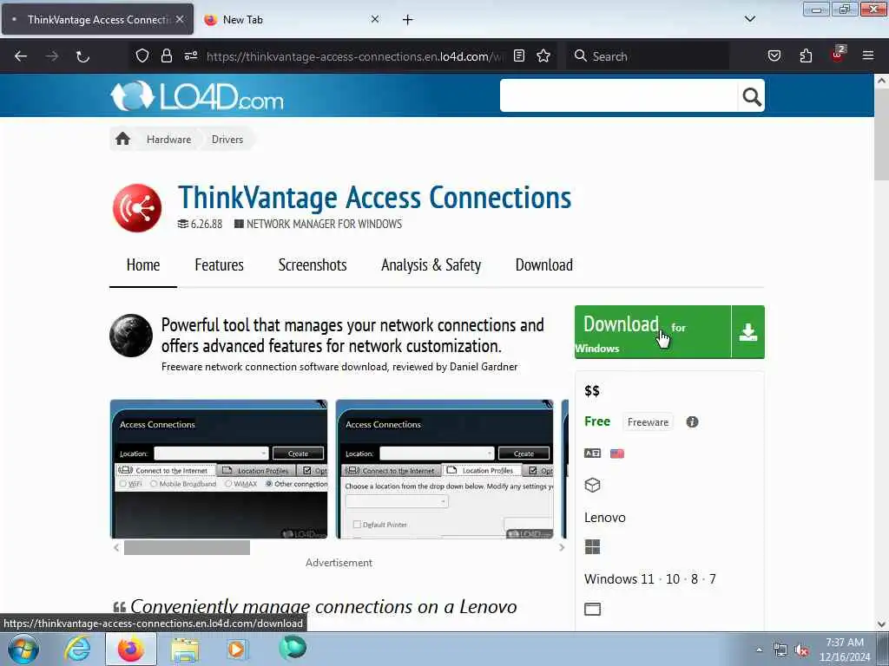Open the Windows Start button
The image size is (889, 666).
pyautogui.click(x=23, y=649)
